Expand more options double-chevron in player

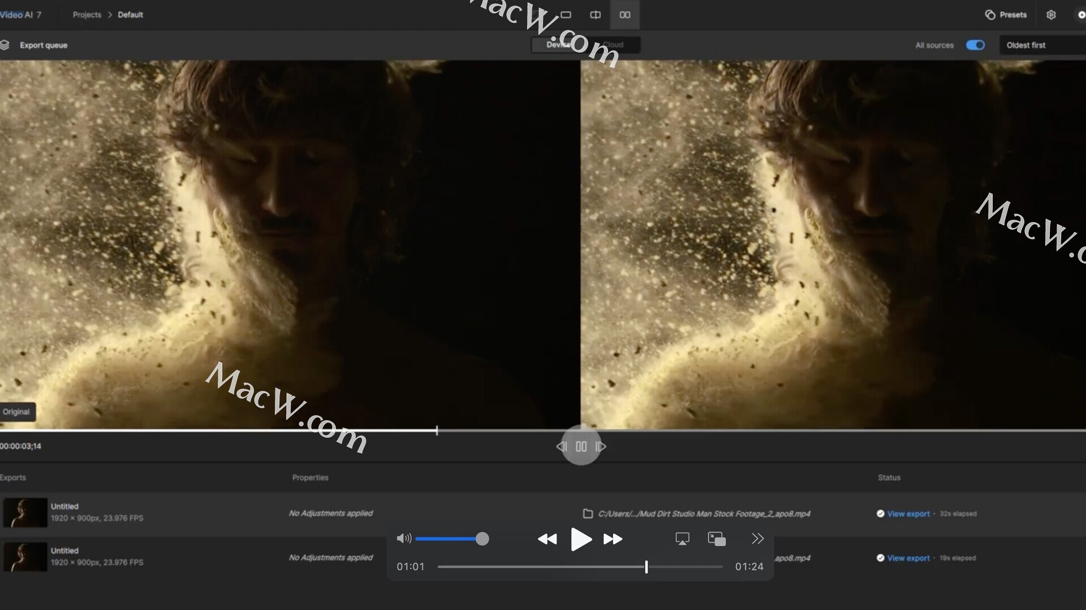tap(758, 539)
